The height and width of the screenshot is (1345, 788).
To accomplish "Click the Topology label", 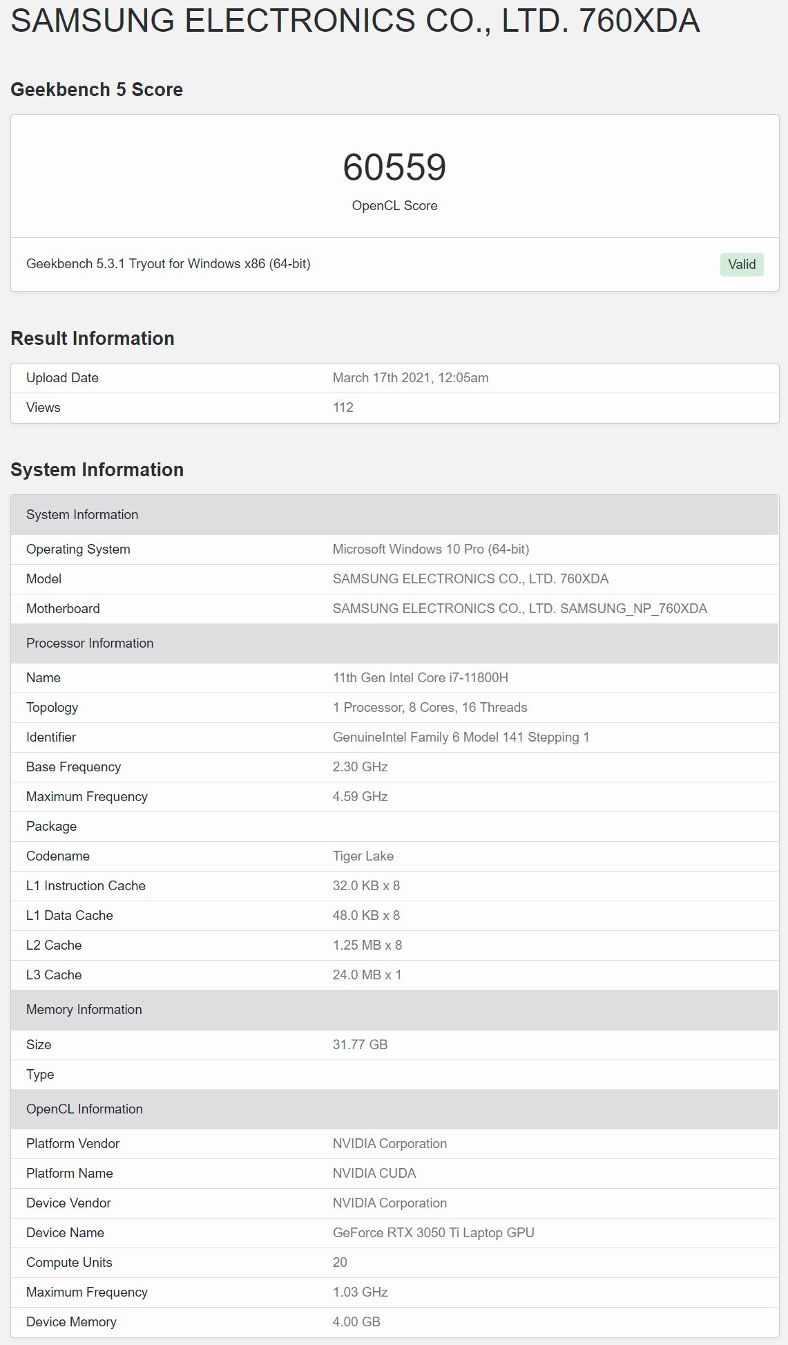I will pyautogui.click(x=52, y=707).
